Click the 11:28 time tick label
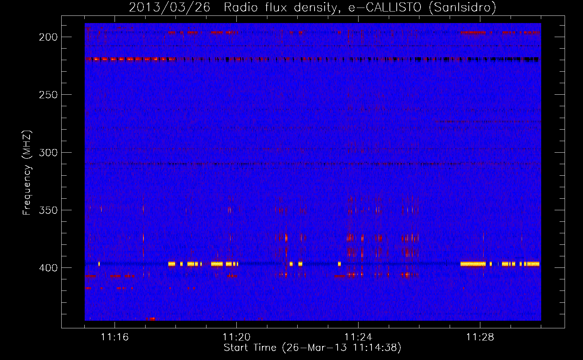The image size is (583, 360). pos(480,337)
